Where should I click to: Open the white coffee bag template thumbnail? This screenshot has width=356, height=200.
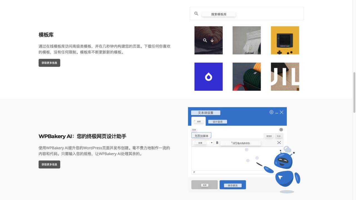247,40
